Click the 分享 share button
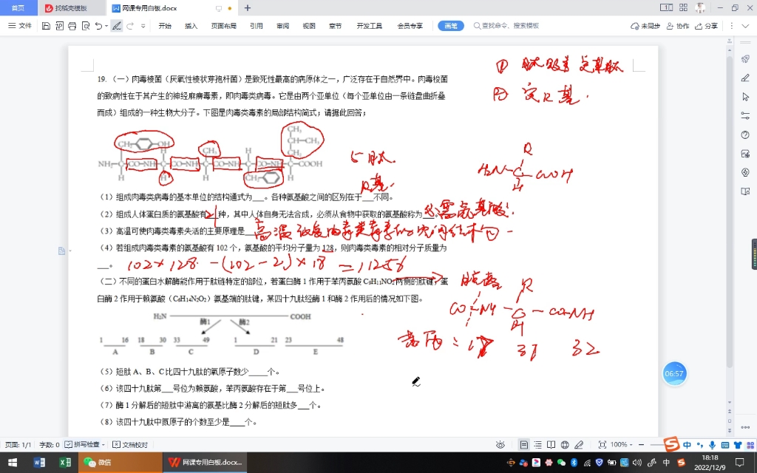Image resolution: width=757 pixels, height=473 pixels. 706,24
